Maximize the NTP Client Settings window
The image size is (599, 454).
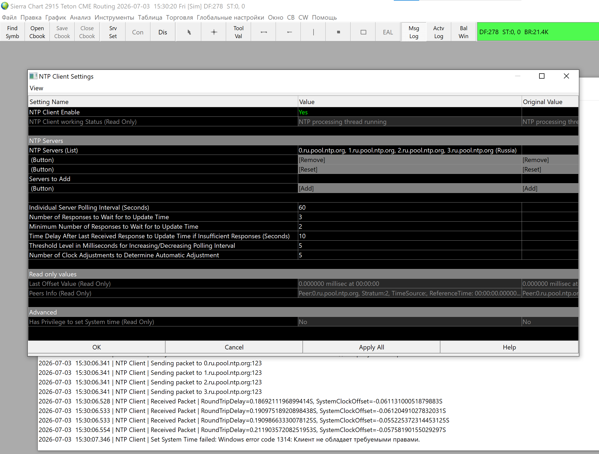pyautogui.click(x=542, y=76)
